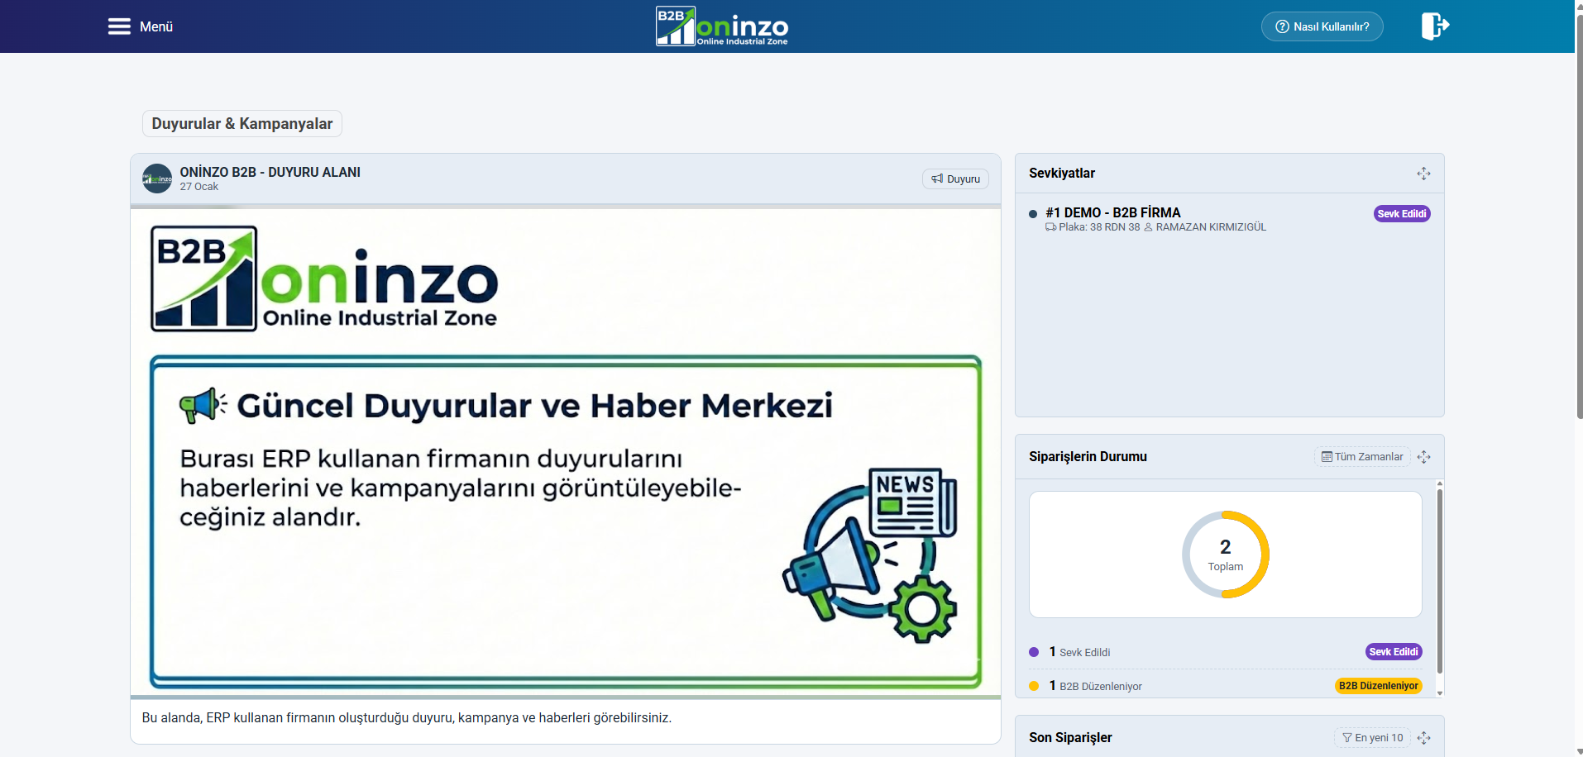The height and width of the screenshot is (757, 1583).
Task: Click the truck icon next to Plaka
Action: [x=1052, y=226]
